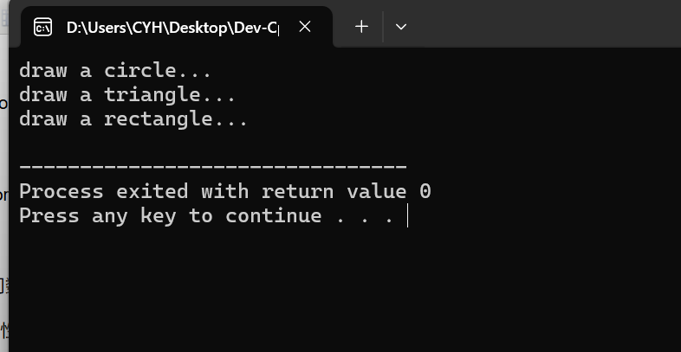Image resolution: width=681 pixels, height=352 pixels.
Task: Click the blinking text cursor after the dots
Action: pyautogui.click(x=407, y=215)
